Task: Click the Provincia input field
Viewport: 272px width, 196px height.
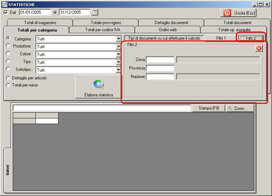Action: [x=160, y=68]
